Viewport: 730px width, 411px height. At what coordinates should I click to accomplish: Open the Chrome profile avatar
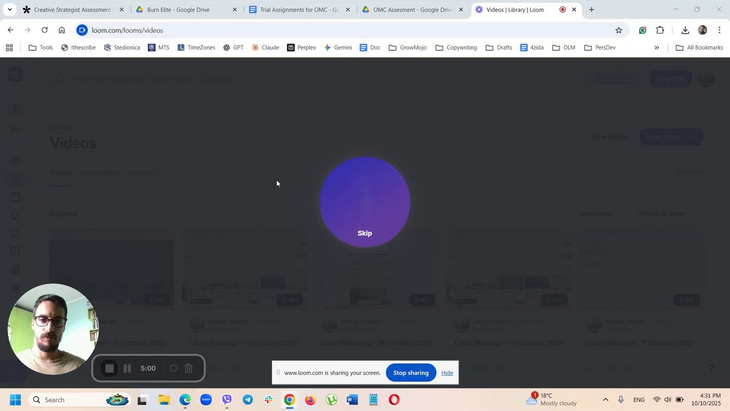point(703,30)
